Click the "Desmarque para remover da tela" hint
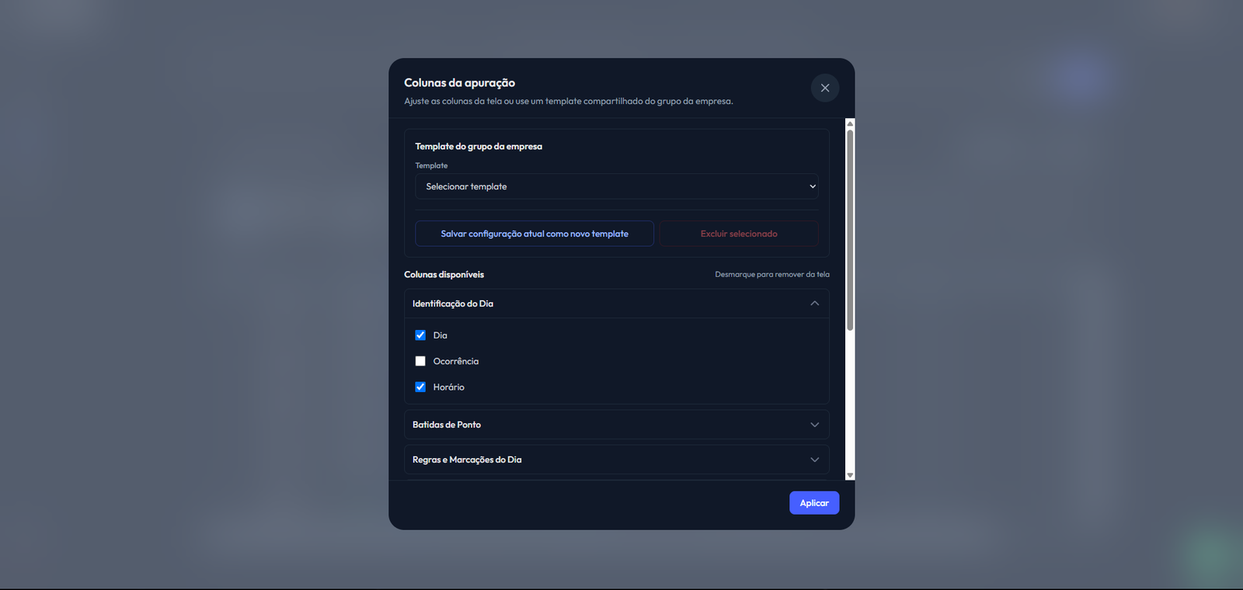1243x590 pixels. (x=772, y=274)
